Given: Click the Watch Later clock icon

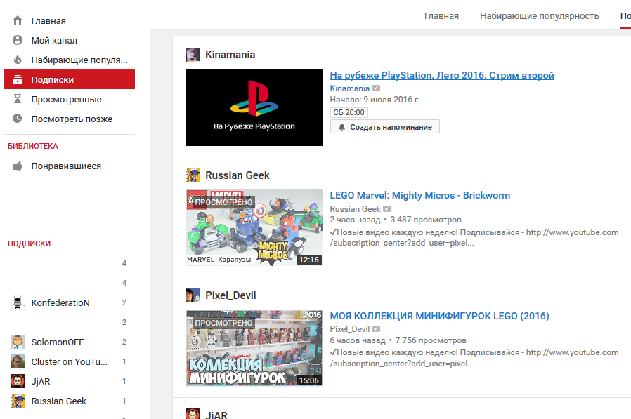Looking at the screenshot, I should click(x=18, y=119).
